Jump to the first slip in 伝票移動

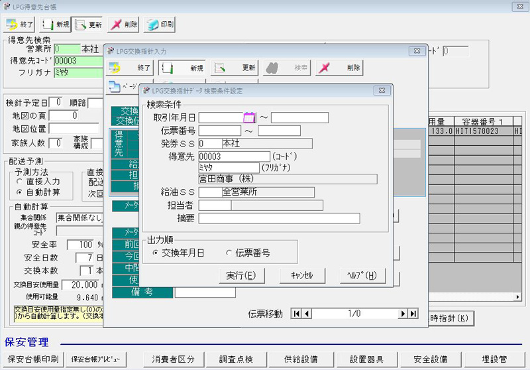tap(297, 314)
